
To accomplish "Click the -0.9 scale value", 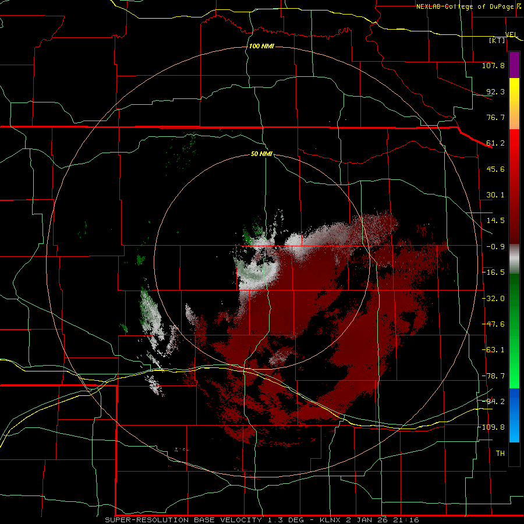I will [x=495, y=247].
